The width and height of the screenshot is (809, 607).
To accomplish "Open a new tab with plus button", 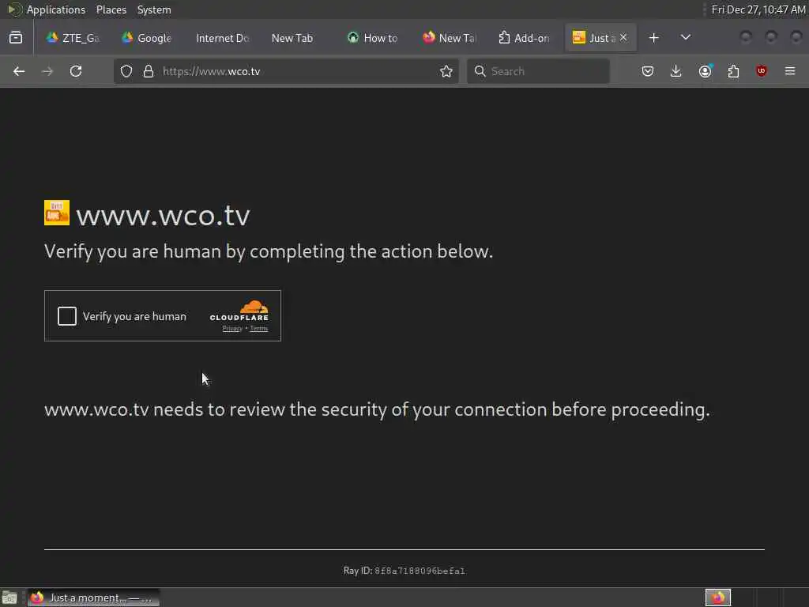I will point(653,38).
